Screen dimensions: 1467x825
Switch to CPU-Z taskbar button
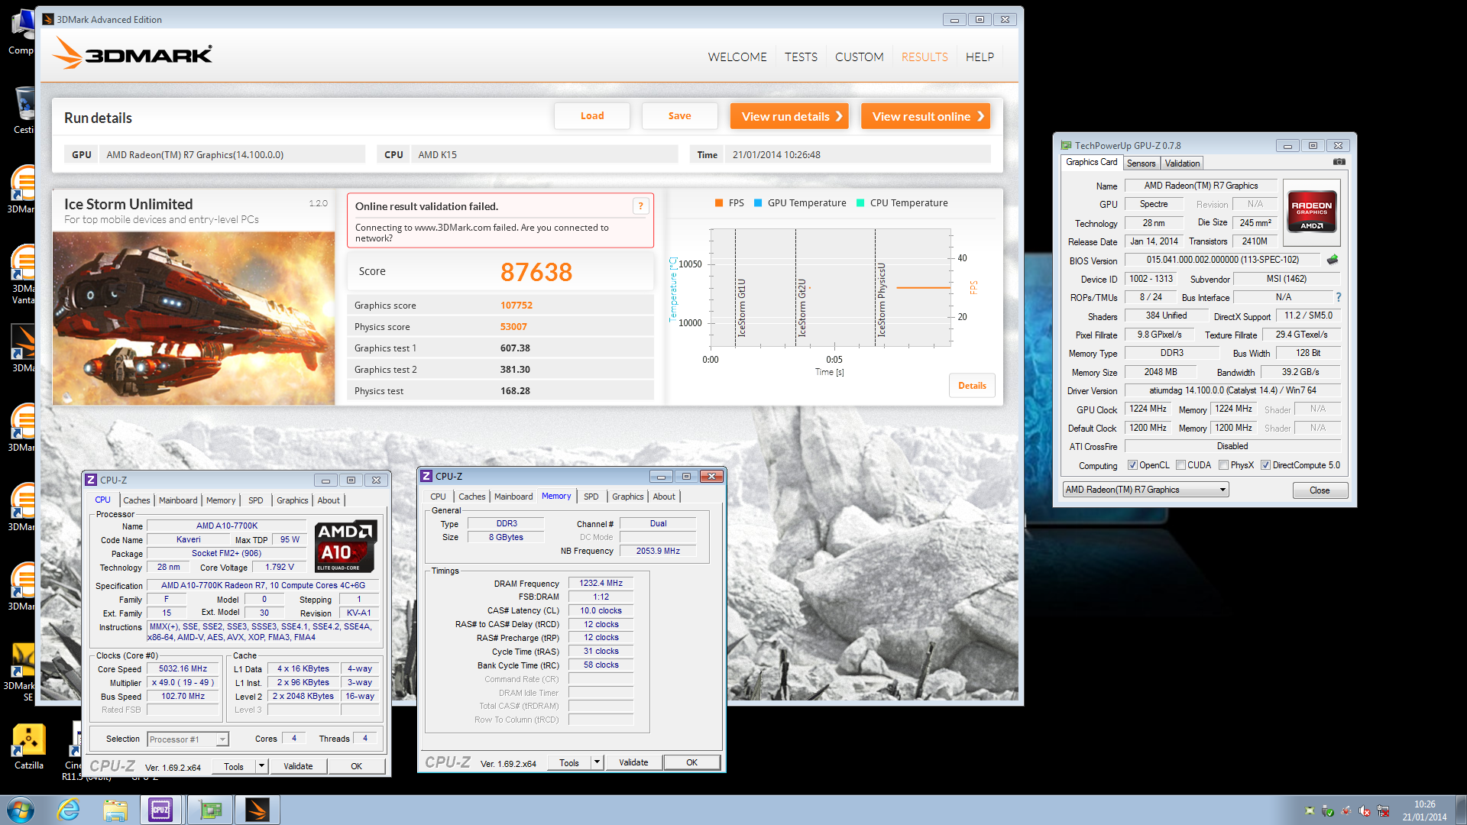tap(161, 810)
